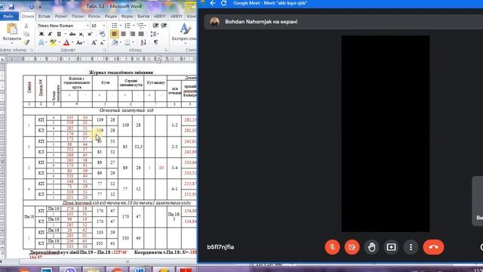Open the View (Вигляд) ribbon tab

click(143, 16)
